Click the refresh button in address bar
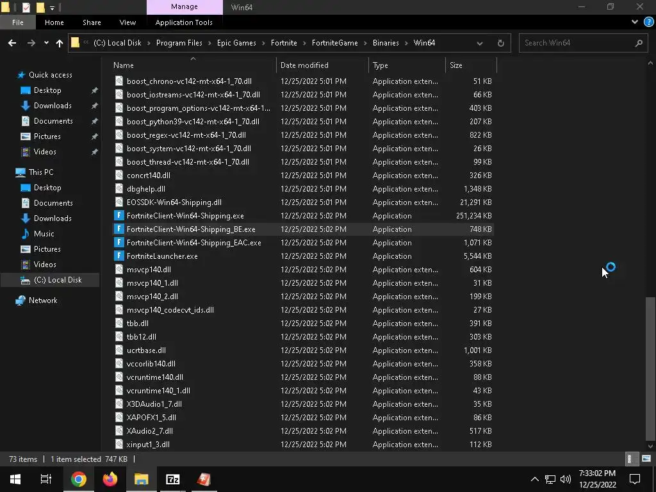Screen dimensions: 656x492 (x=500, y=43)
